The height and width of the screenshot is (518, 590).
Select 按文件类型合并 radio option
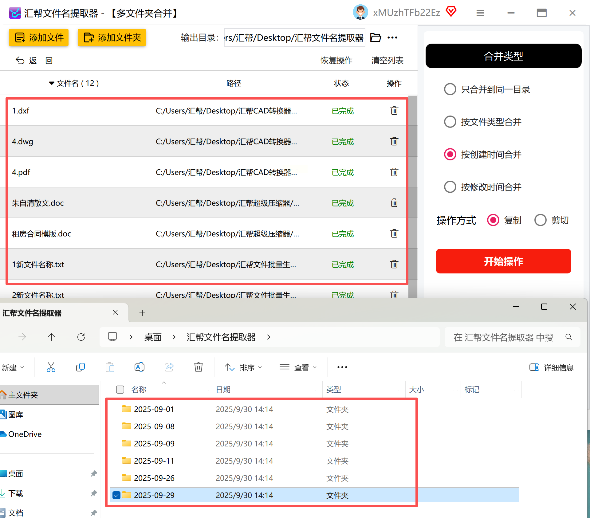(x=450, y=122)
